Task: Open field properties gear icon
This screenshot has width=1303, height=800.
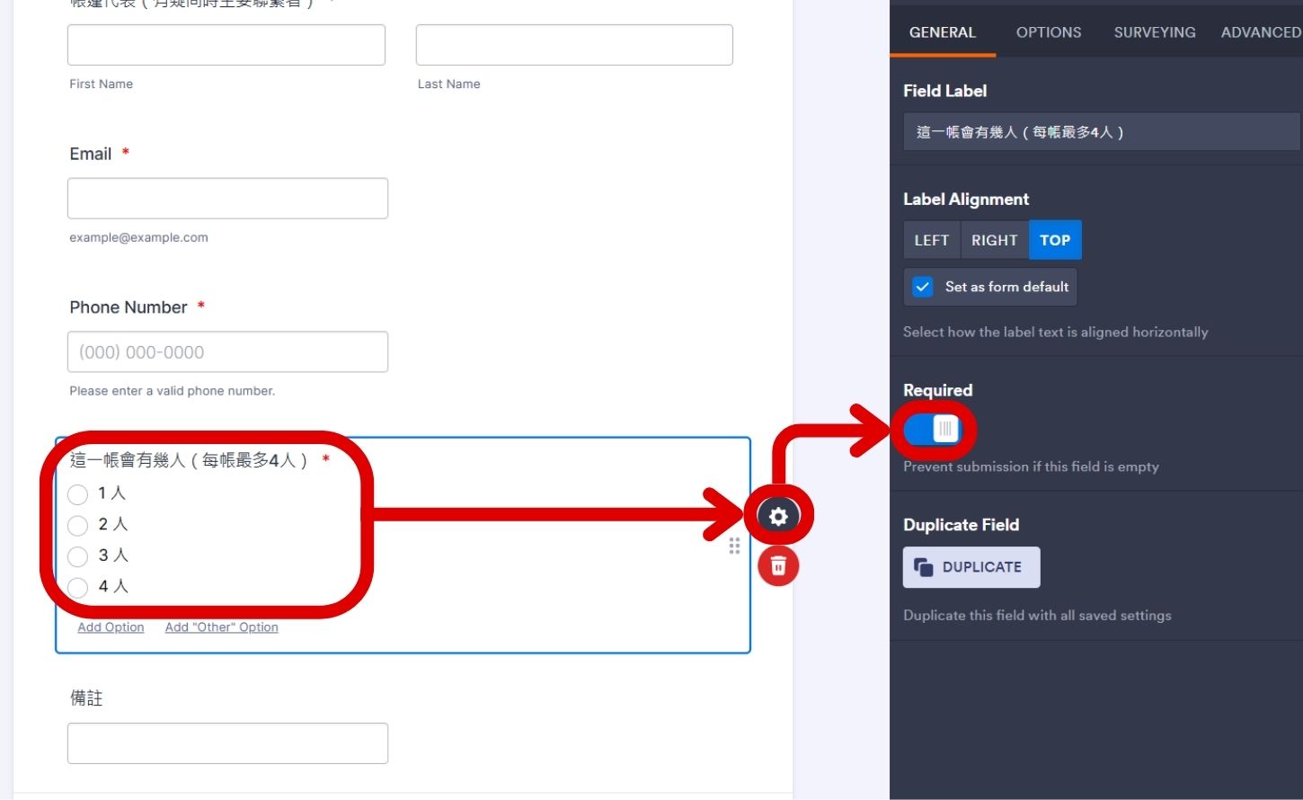Action: point(778,516)
